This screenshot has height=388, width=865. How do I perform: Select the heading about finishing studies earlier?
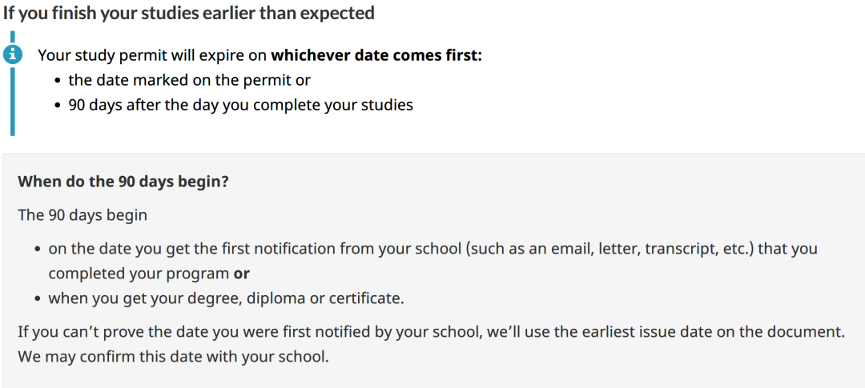tap(189, 14)
